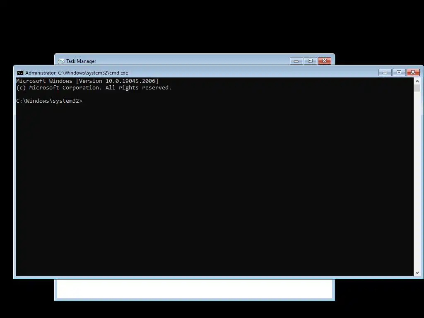This screenshot has width=424, height=318.
Task: Click the Task Manager icon in its title bar
Action: point(61,61)
